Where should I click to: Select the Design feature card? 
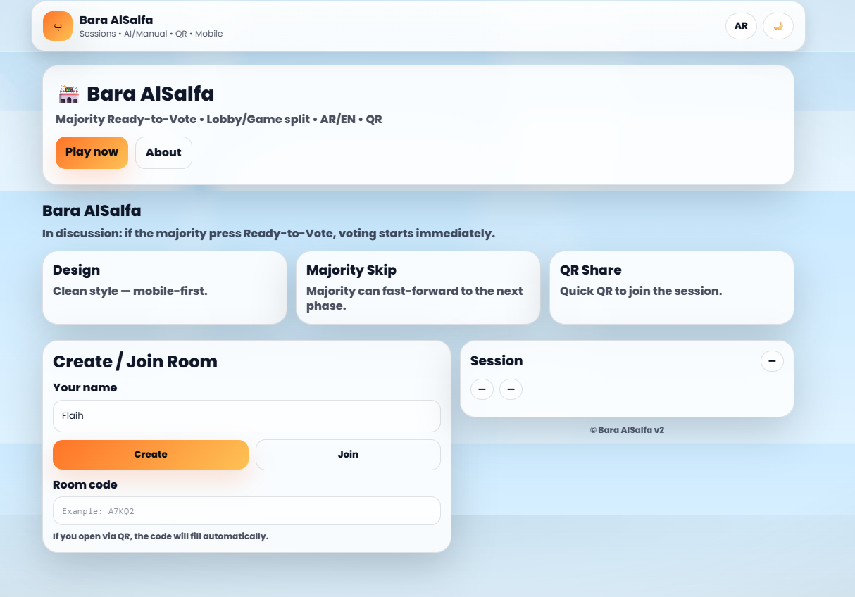164,287
